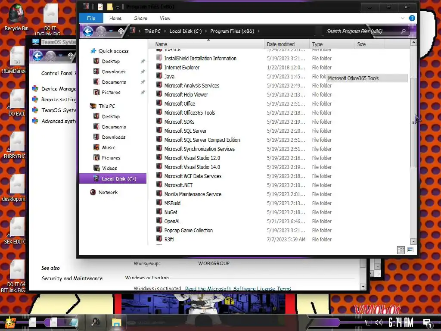Select Downloads under Quick access
441x331 pixels.
pyautogui.click(x=114, y=72)
